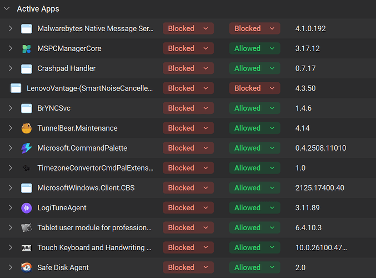The width and height of the screenshot is (376, 278).
Task: Click the MSPCManagerCore app icon
Action: [26, 48]
